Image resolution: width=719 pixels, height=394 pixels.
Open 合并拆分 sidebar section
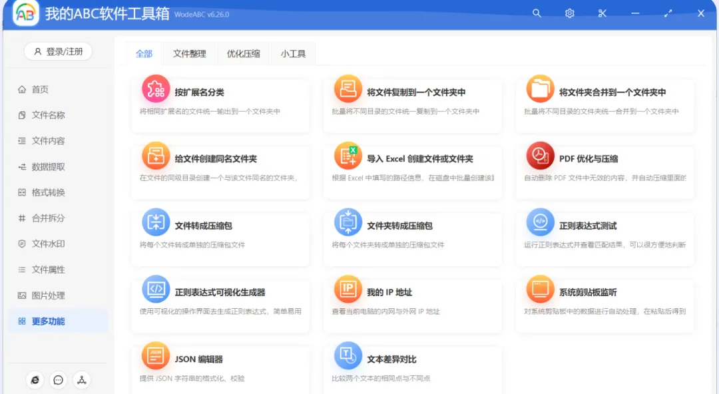pyautogui.click(x=58, y=218)
